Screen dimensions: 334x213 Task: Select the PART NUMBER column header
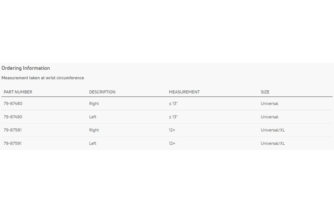(x=18, y=92)
